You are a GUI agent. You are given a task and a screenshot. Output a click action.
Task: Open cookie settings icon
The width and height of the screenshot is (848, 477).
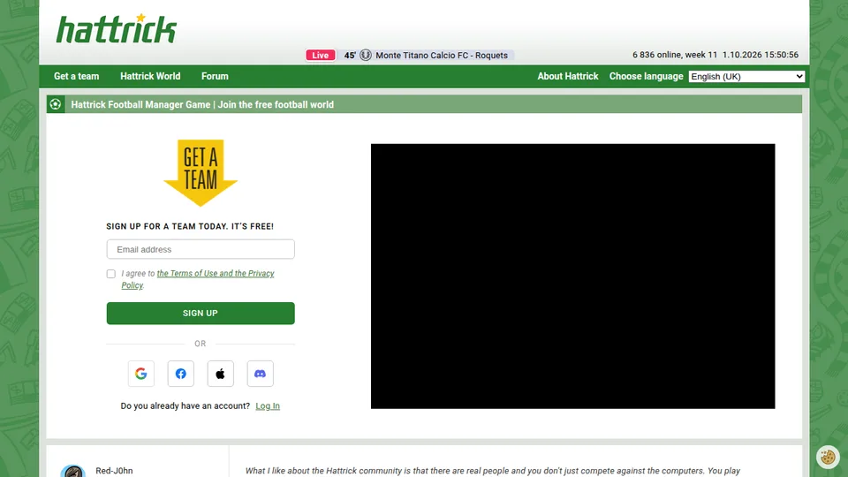tap(828, 457)
